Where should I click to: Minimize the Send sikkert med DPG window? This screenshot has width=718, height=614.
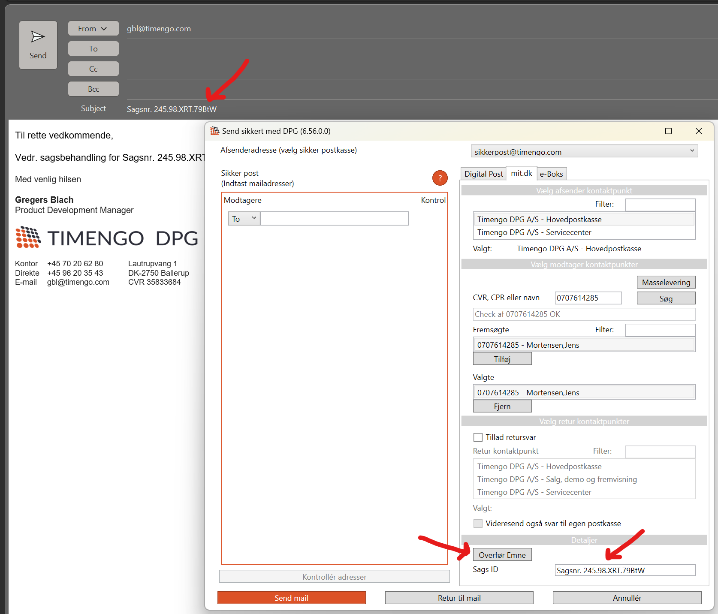tap(639, 131)
